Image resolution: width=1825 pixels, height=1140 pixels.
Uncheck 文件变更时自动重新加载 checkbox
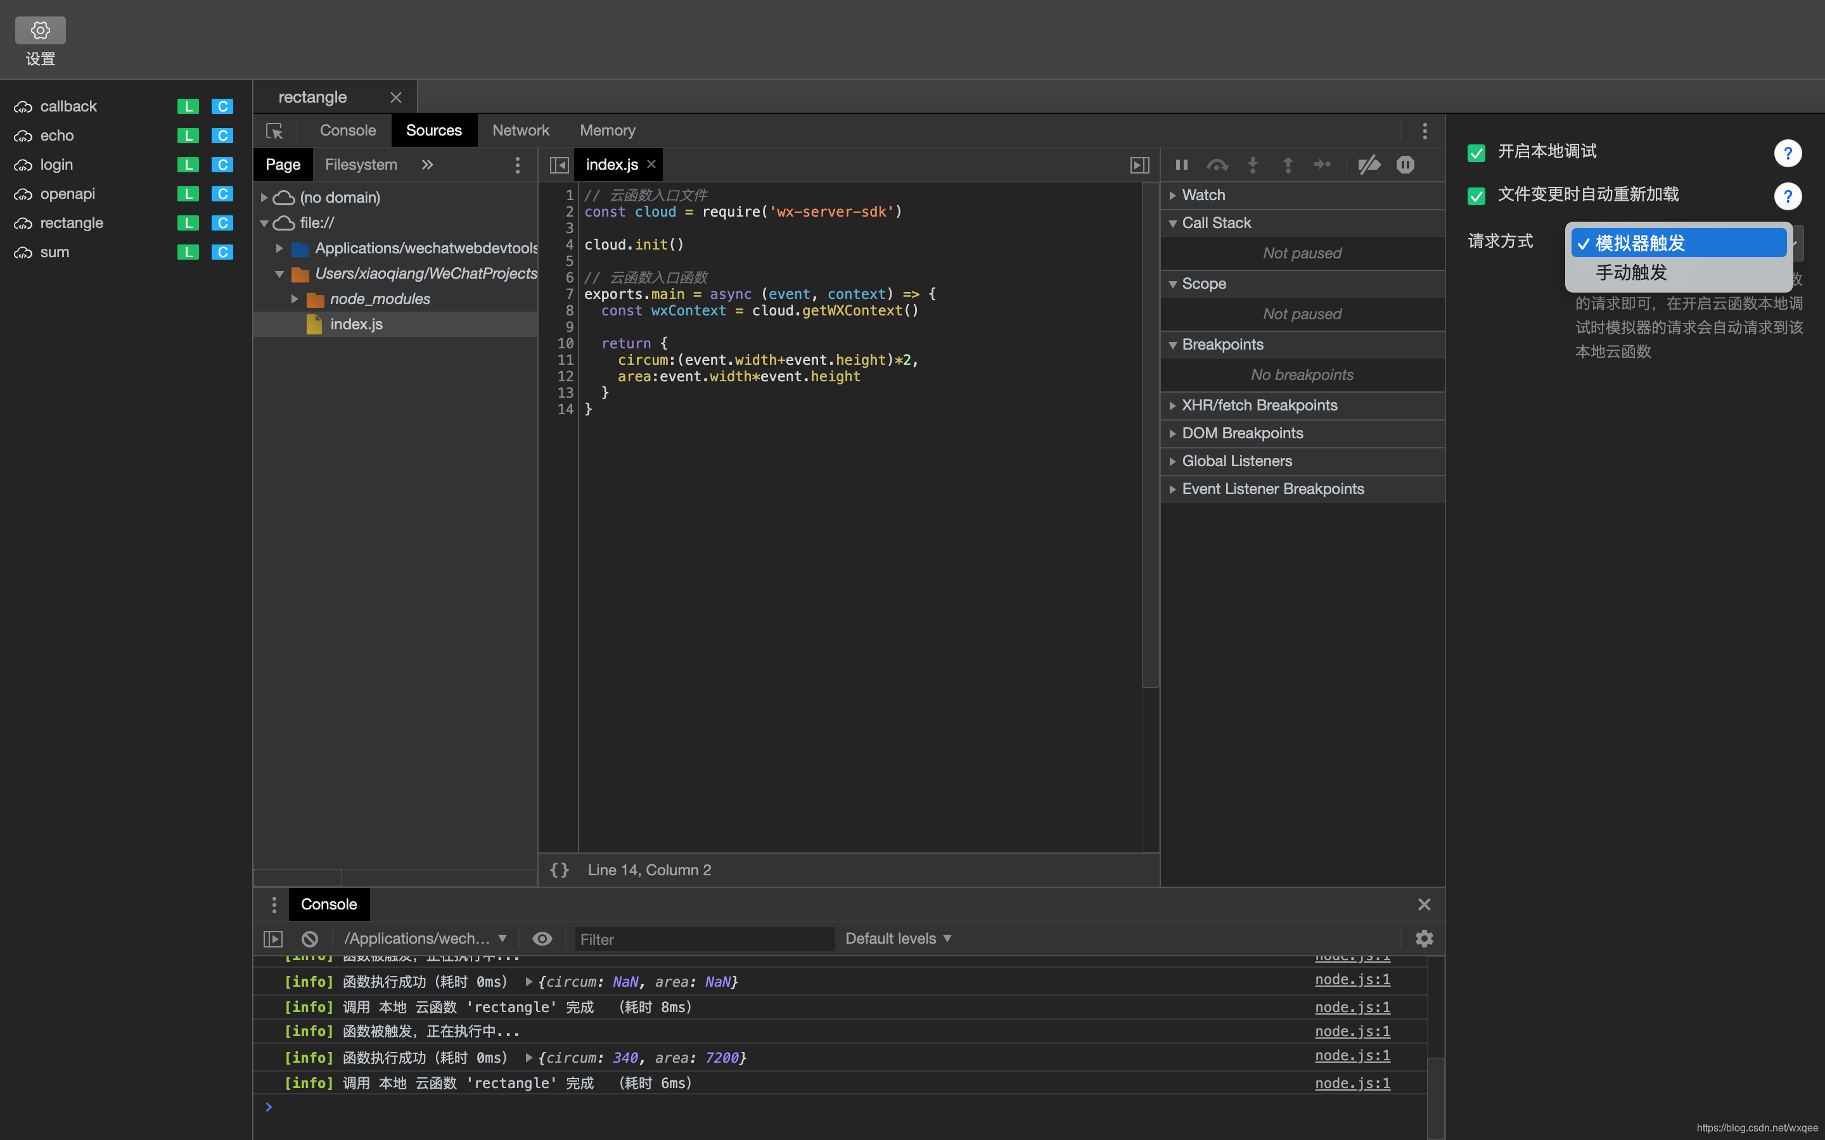[x=1476, y=196]
